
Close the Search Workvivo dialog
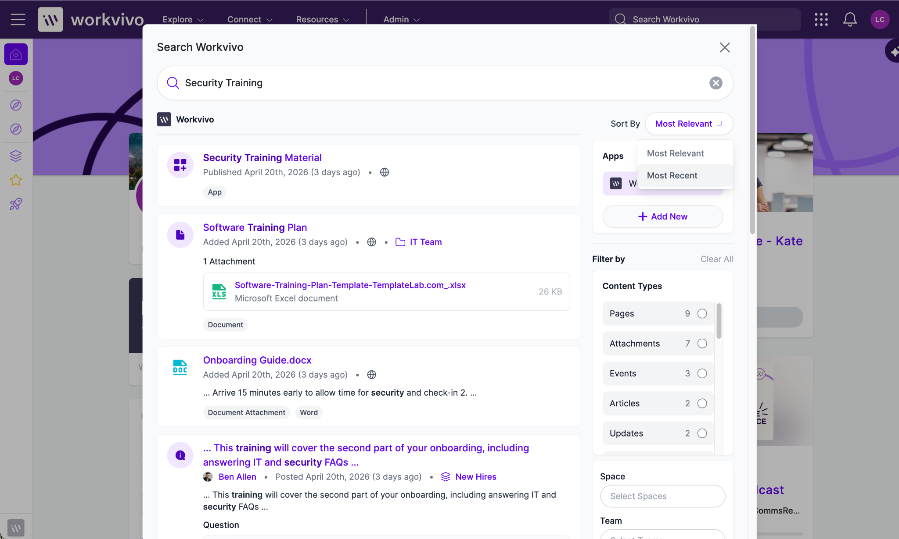tap(725, 47)
